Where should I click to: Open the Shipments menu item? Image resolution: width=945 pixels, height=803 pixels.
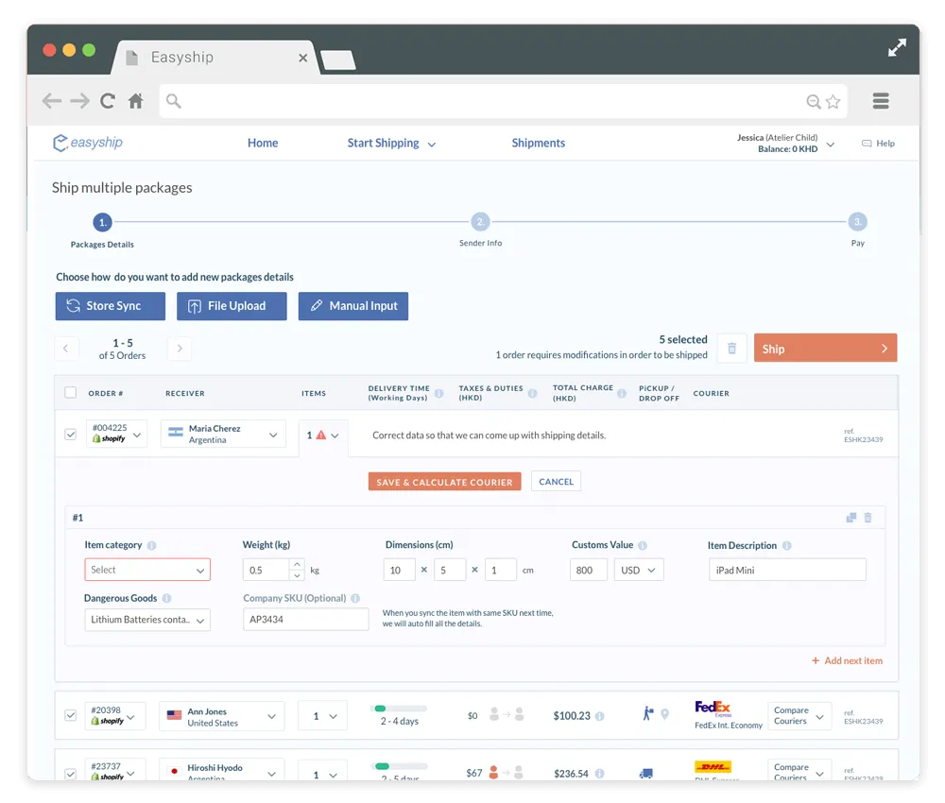[x=539, y=144]
